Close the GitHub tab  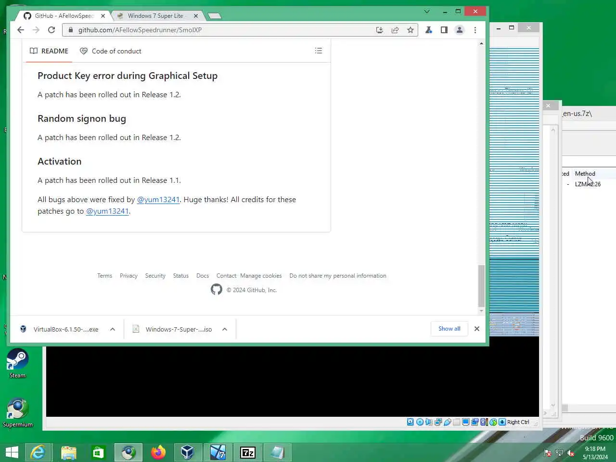pyautogui.click(x=103, y=16)
